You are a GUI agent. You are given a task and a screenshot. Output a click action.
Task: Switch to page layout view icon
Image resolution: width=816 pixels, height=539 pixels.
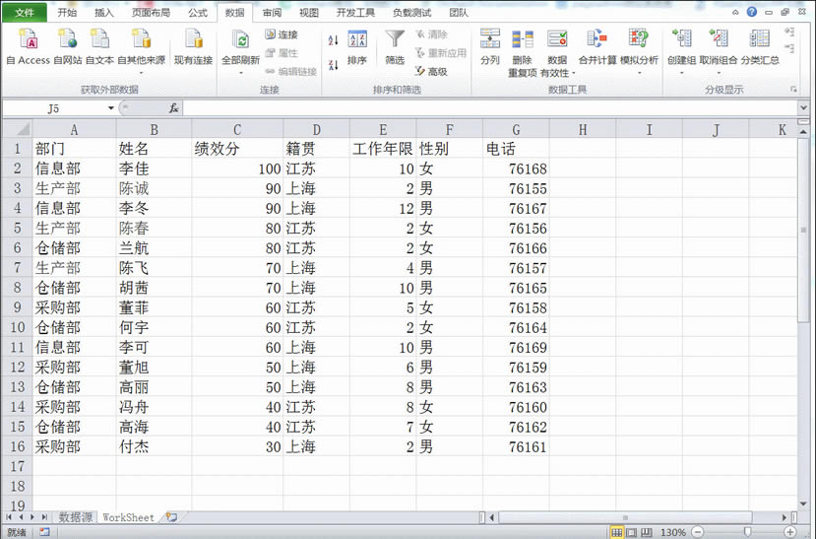tap(631, 532)
